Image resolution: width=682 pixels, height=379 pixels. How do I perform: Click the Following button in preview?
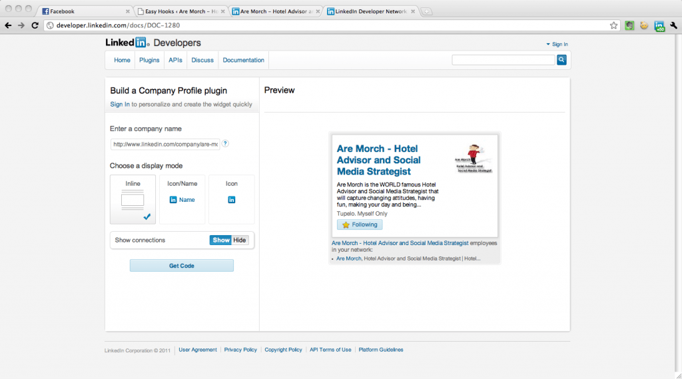tap(360, 224)
